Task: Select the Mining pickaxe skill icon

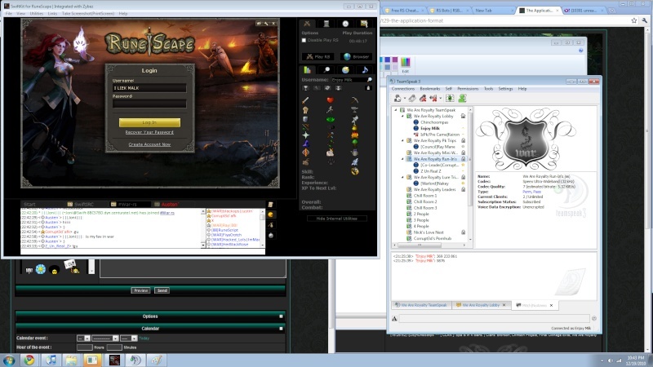Action: point(354,100)
